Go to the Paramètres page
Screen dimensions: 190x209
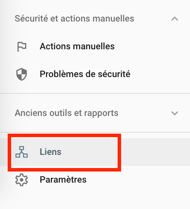click(x=95, y=180)
